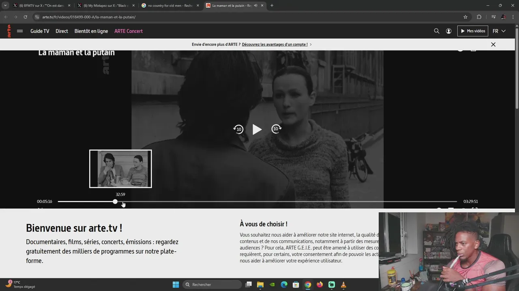Click the Bienvenue sur arte.tv ! heading
The height and width of the screenshot is (291, 519).
(x=74, y=228)
